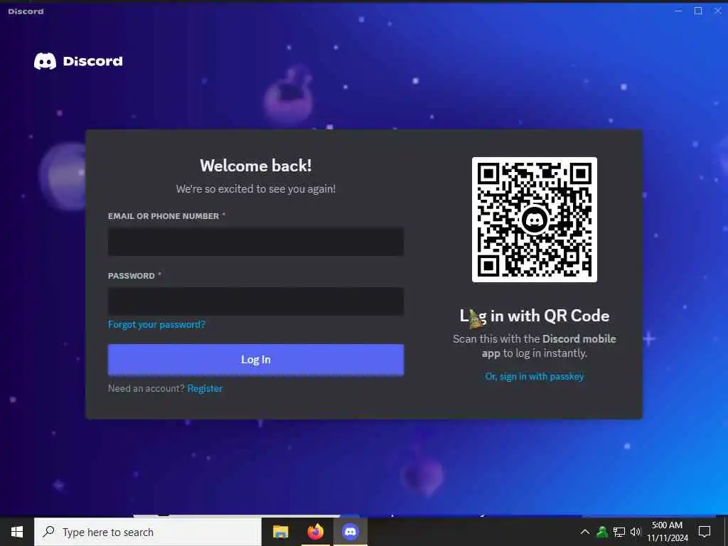
Task: Focus the Email or Phone Number field
Action: coord(256,242)
